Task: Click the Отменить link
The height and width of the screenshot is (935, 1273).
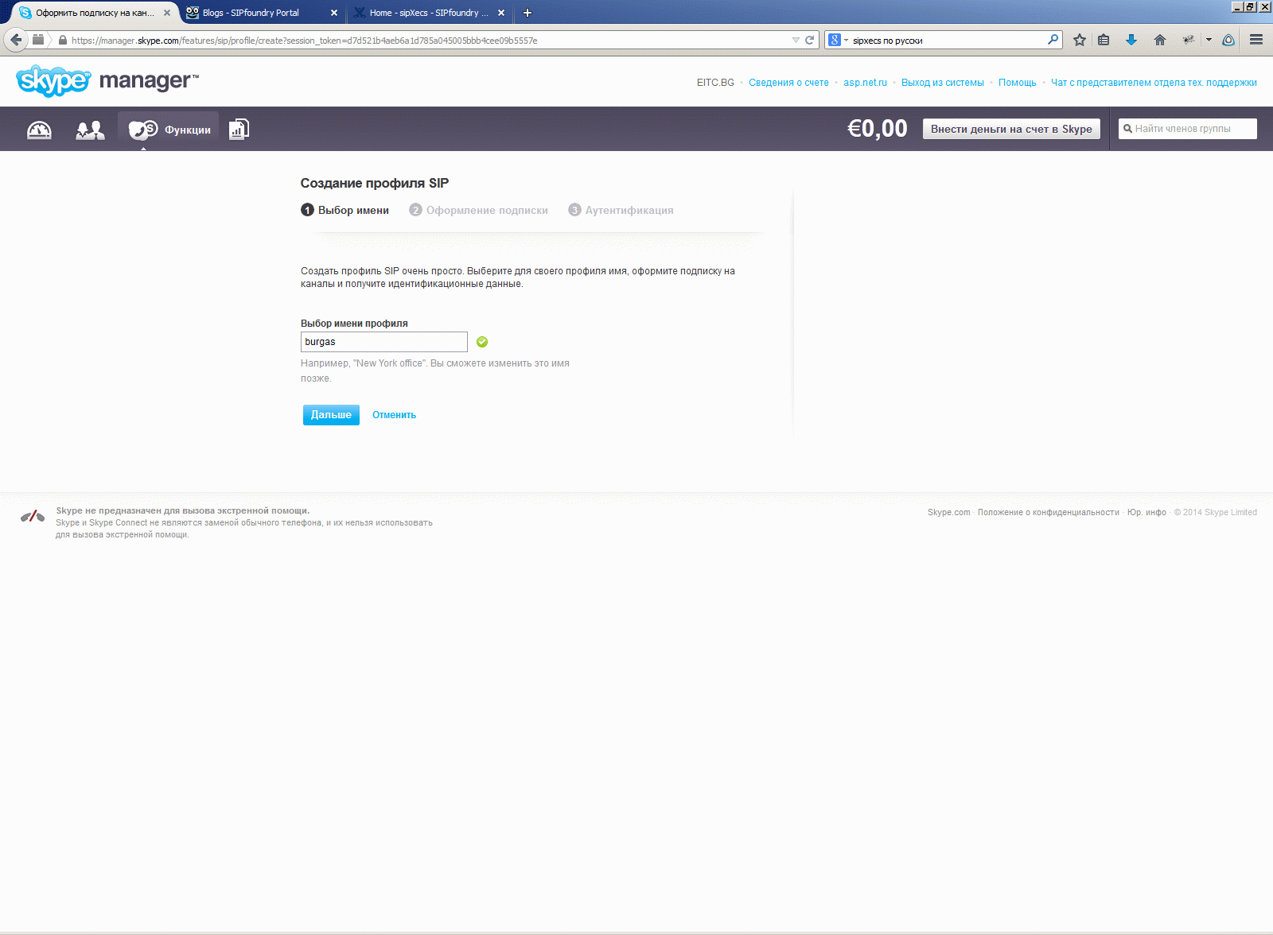Action: [394, 415]
